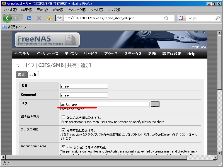Screen dimensions: 223x167
Task: Open the back/forward history dropdown
Action: pos(21,18)
